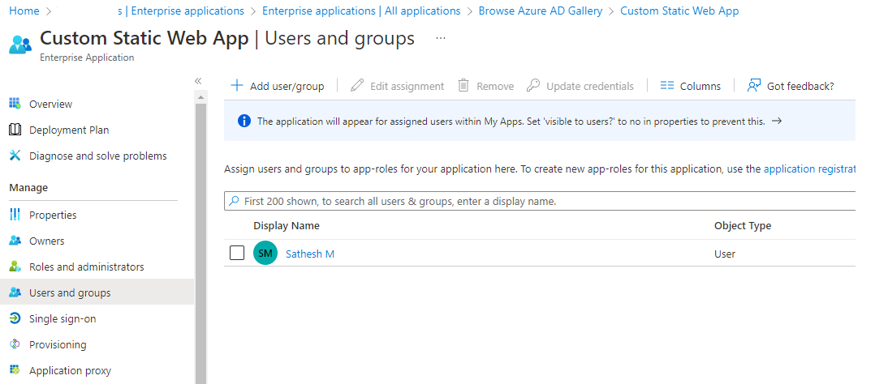Click the Properties bars icon
This screenshot has width=888, height=384.
[x=15, y=215]
